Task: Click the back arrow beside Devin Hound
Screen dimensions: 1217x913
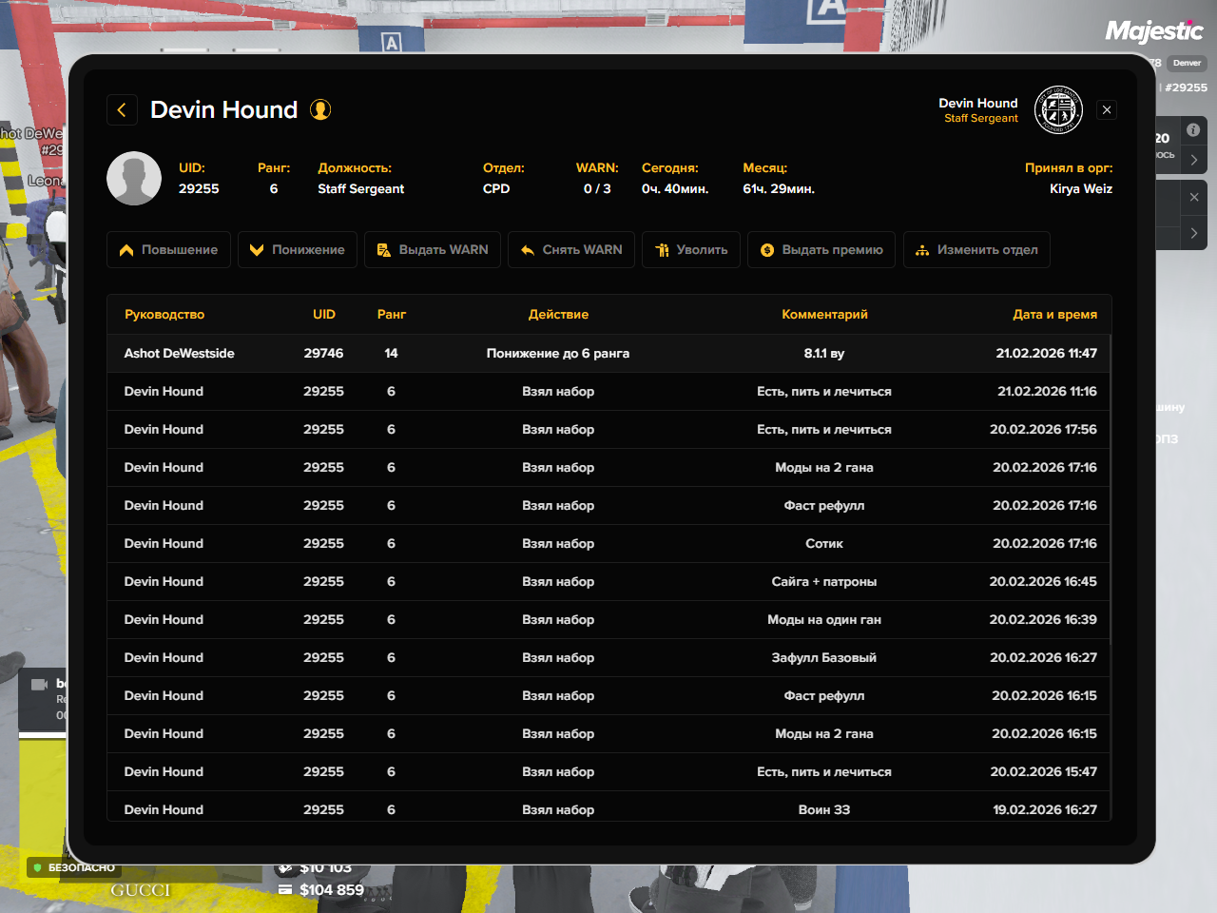Action: [x=122, y=110]
